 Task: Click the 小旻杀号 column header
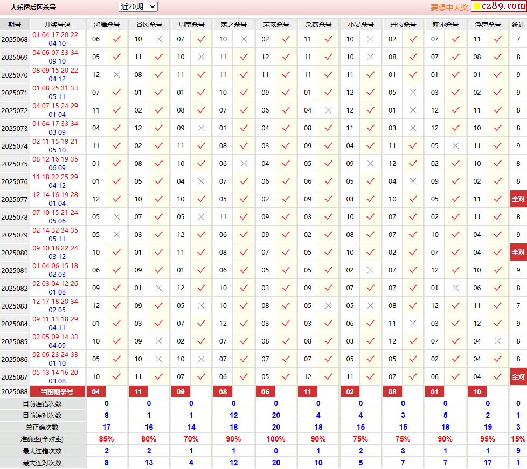point(360,25)
